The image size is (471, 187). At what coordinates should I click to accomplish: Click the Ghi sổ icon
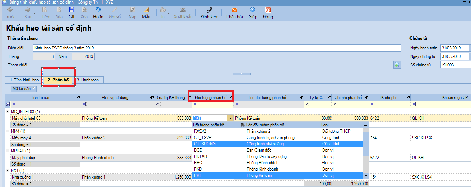coord(115,10)
